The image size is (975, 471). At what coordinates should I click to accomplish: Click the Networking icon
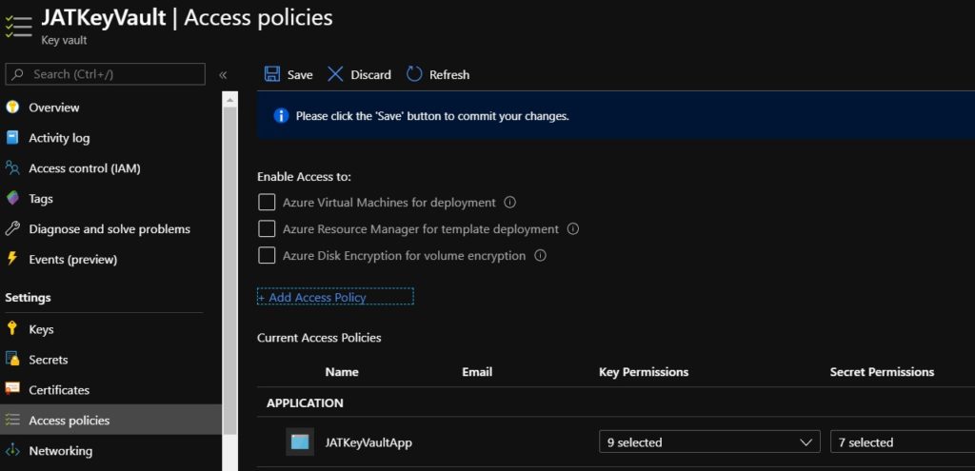click(x=12, y=450)
